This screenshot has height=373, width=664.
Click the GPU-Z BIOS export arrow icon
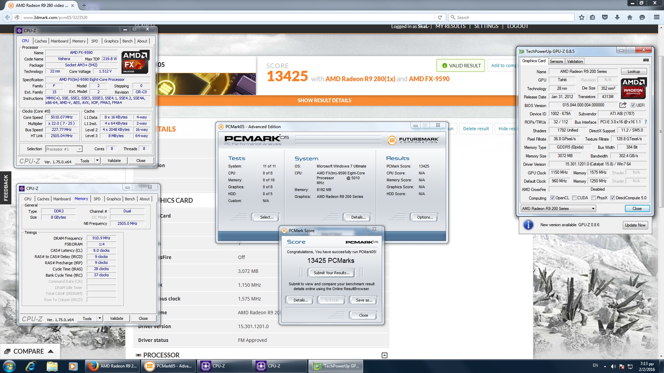[623, 105]
